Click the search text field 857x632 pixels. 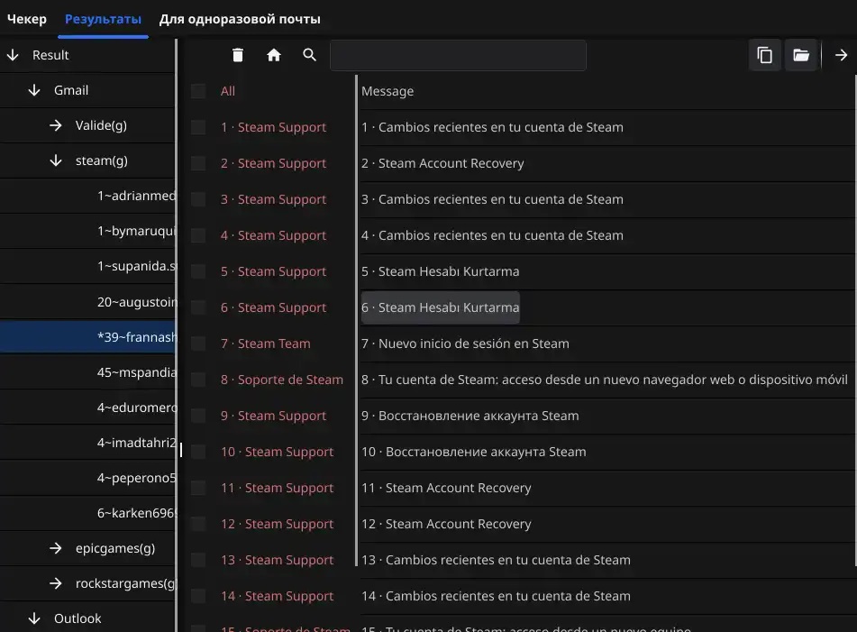458,55
